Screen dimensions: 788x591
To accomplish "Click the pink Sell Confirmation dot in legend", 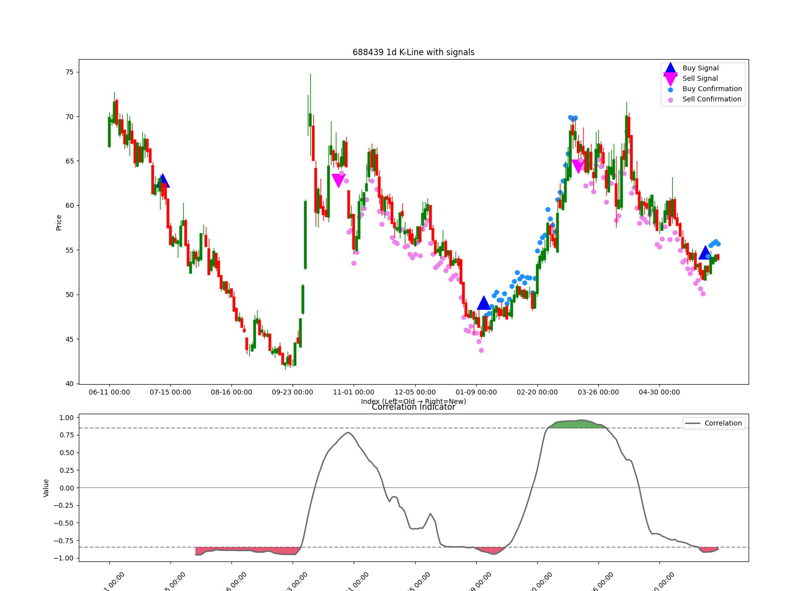I will [670, 100].
